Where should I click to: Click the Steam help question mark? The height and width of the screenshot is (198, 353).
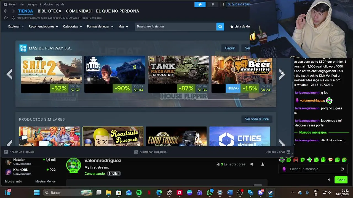tap(223, 4)
